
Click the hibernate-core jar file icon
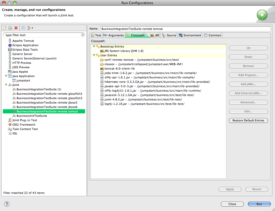pos(102,82)
